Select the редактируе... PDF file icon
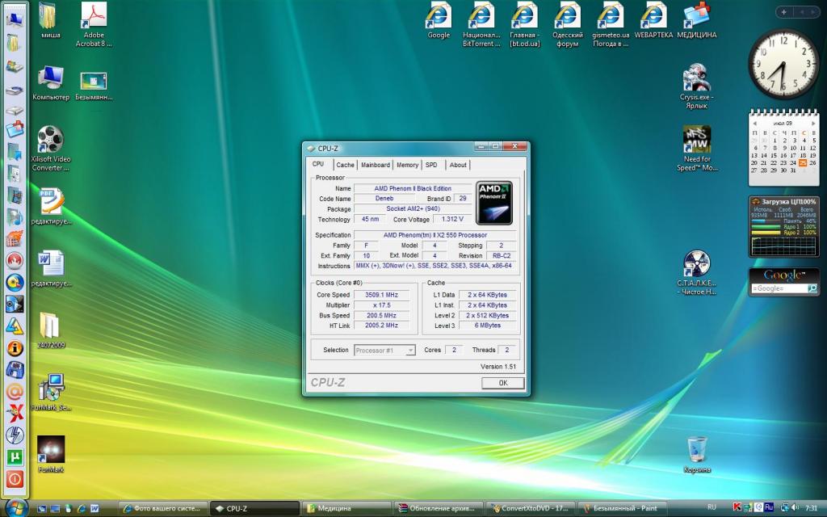This screenshot has height=517, width=827. [51, 206]
